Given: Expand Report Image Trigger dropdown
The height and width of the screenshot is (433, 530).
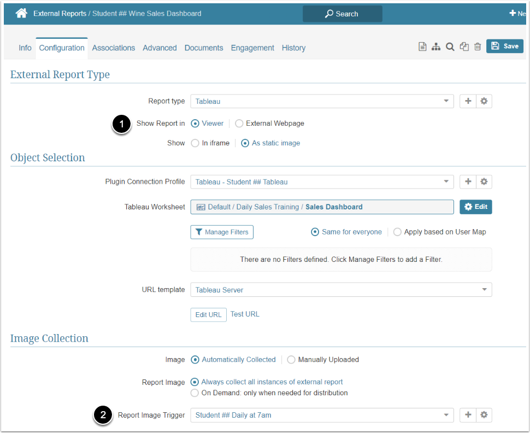Looking at the screenshot, I should tap(322, 415).
